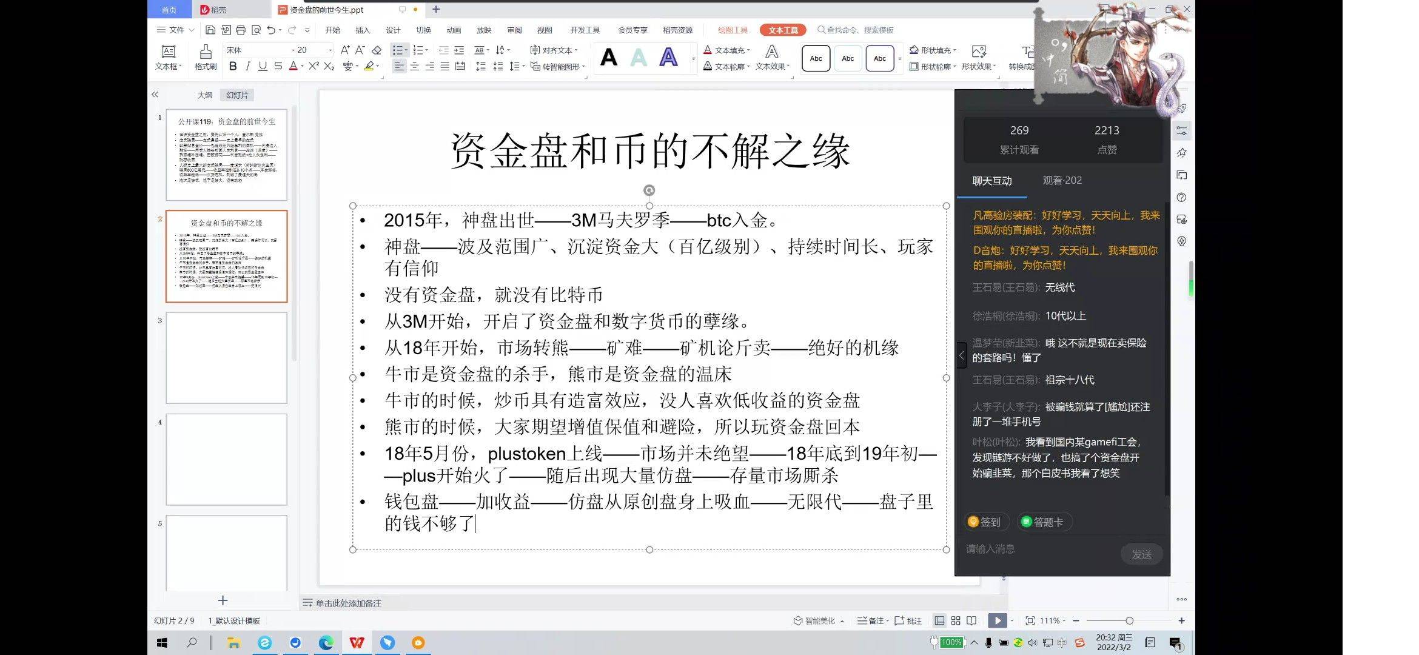
Task: Select slide 1 thumbnail in panel
Action: 226,155
